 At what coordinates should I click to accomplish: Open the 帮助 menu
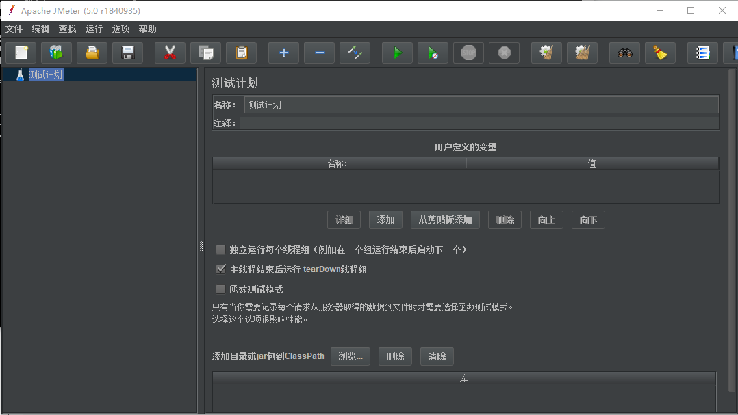[x=147, y=29]
